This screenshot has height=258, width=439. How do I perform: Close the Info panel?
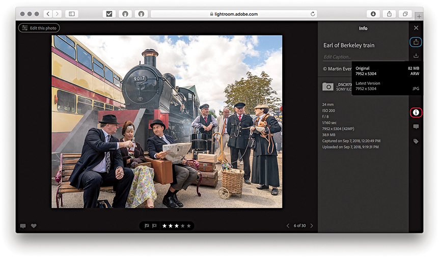[416, 27]
